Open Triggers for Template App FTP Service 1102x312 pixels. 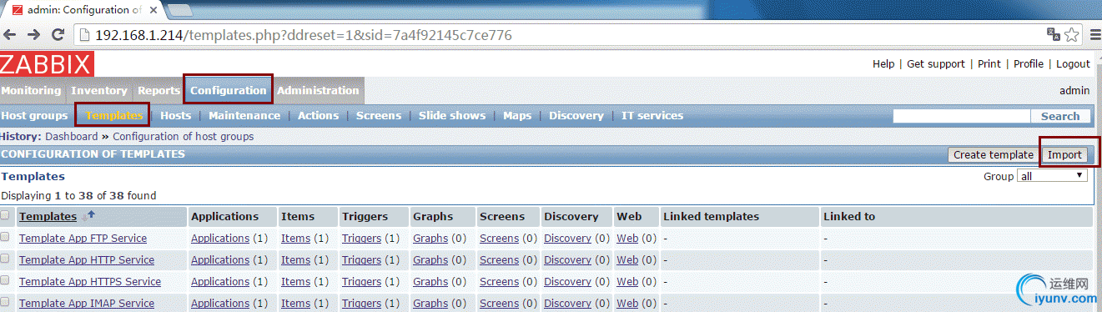(361, 238)
